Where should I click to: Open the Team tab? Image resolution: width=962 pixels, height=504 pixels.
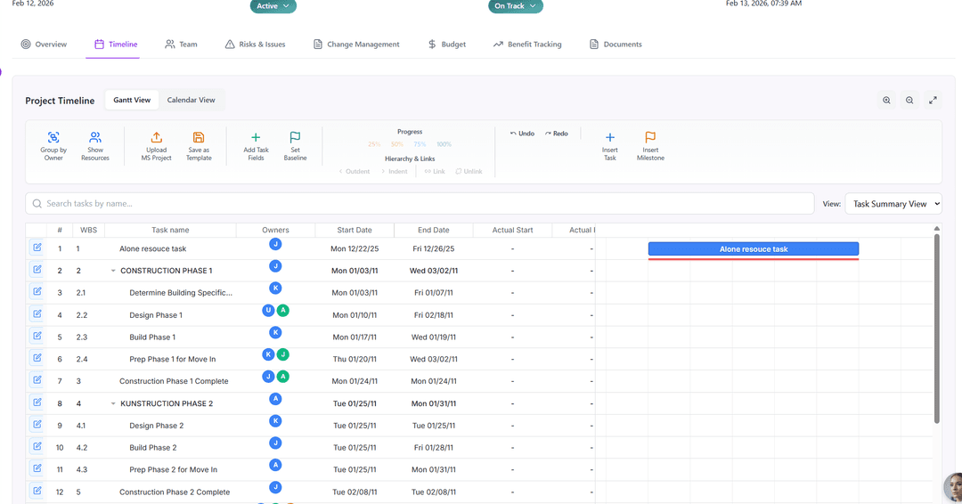pos(181,45)
